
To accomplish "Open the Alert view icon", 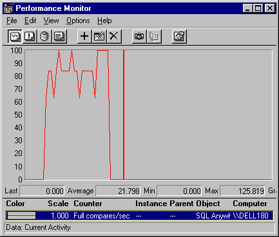I will tap(30, 37).
